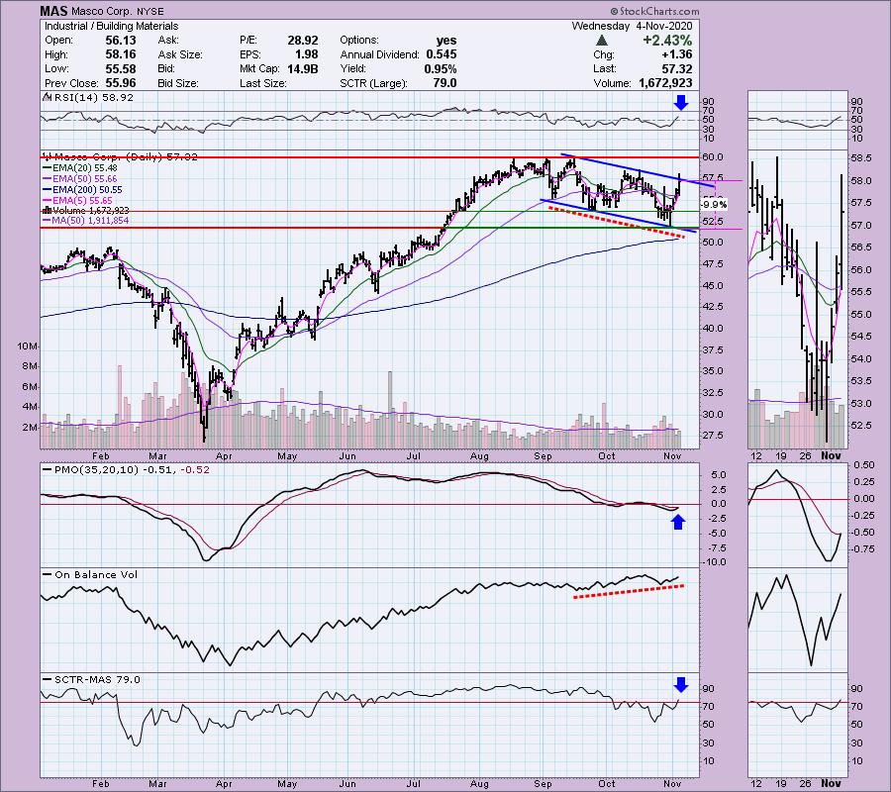
Task: Click the Open value 56.13
Action: [x=120, y=41]
